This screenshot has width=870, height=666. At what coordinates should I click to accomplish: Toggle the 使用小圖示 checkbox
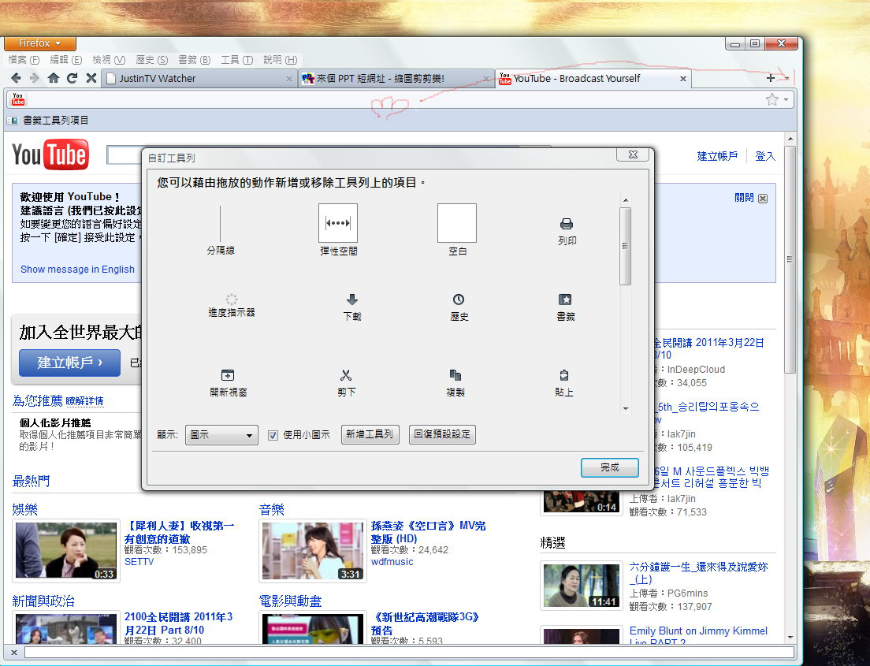pos(273,435)
